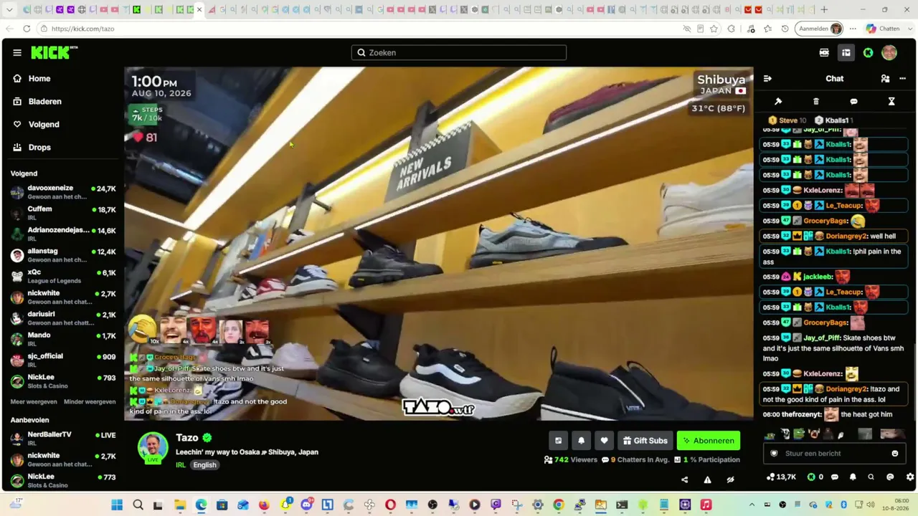
Task: Click the IRL category link under stream title
Action: (x=181, y=465)
